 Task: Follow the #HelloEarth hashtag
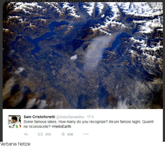(61, 126)
